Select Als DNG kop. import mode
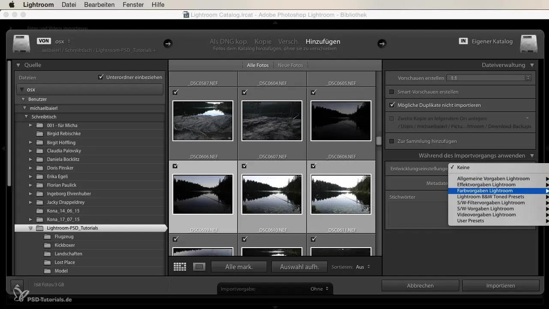Image resolution: width=549 pixels, height=309 pixels. point(229,42)
